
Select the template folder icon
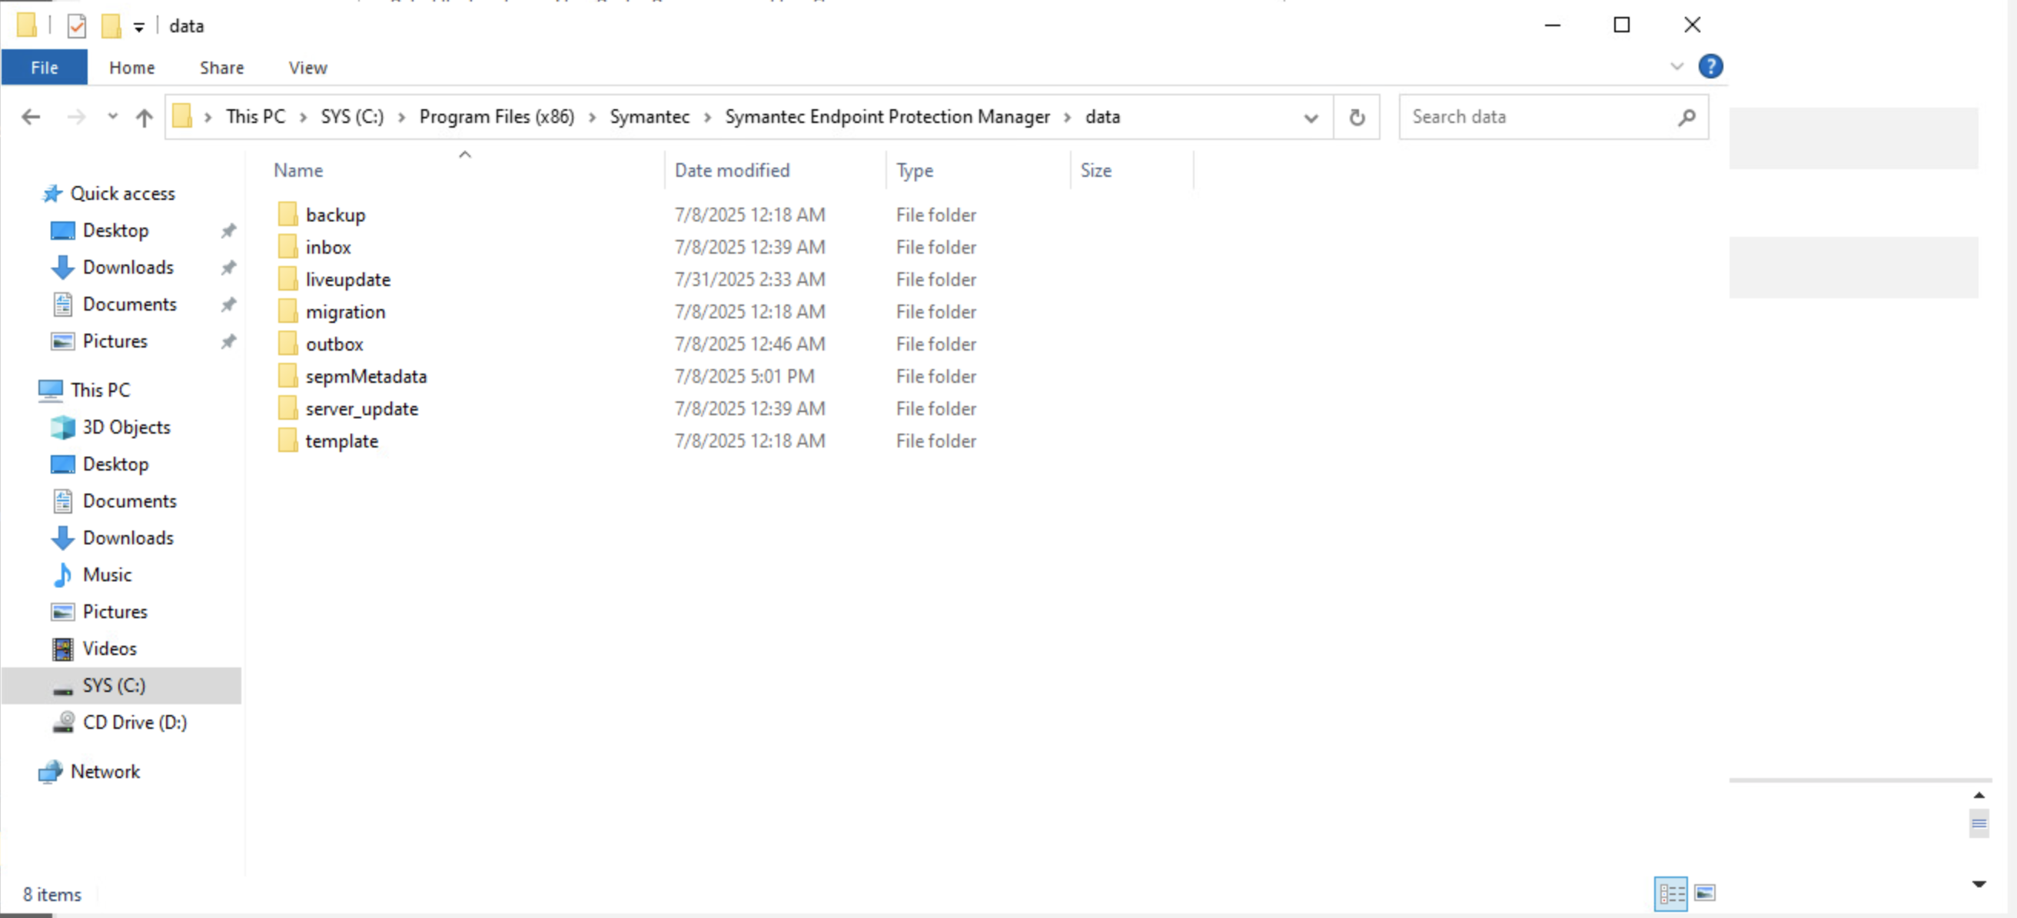pyautogui.click(x=287, y=441)
